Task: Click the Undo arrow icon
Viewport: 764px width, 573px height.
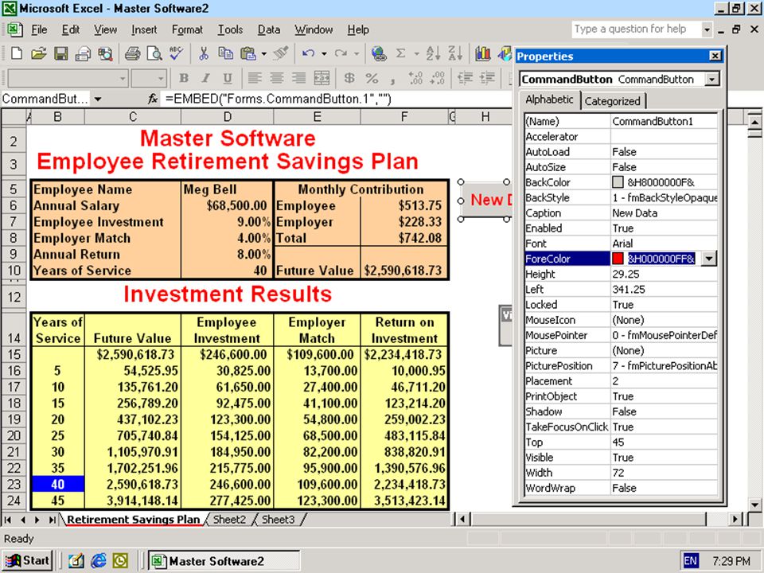Action: click(308, 53)
